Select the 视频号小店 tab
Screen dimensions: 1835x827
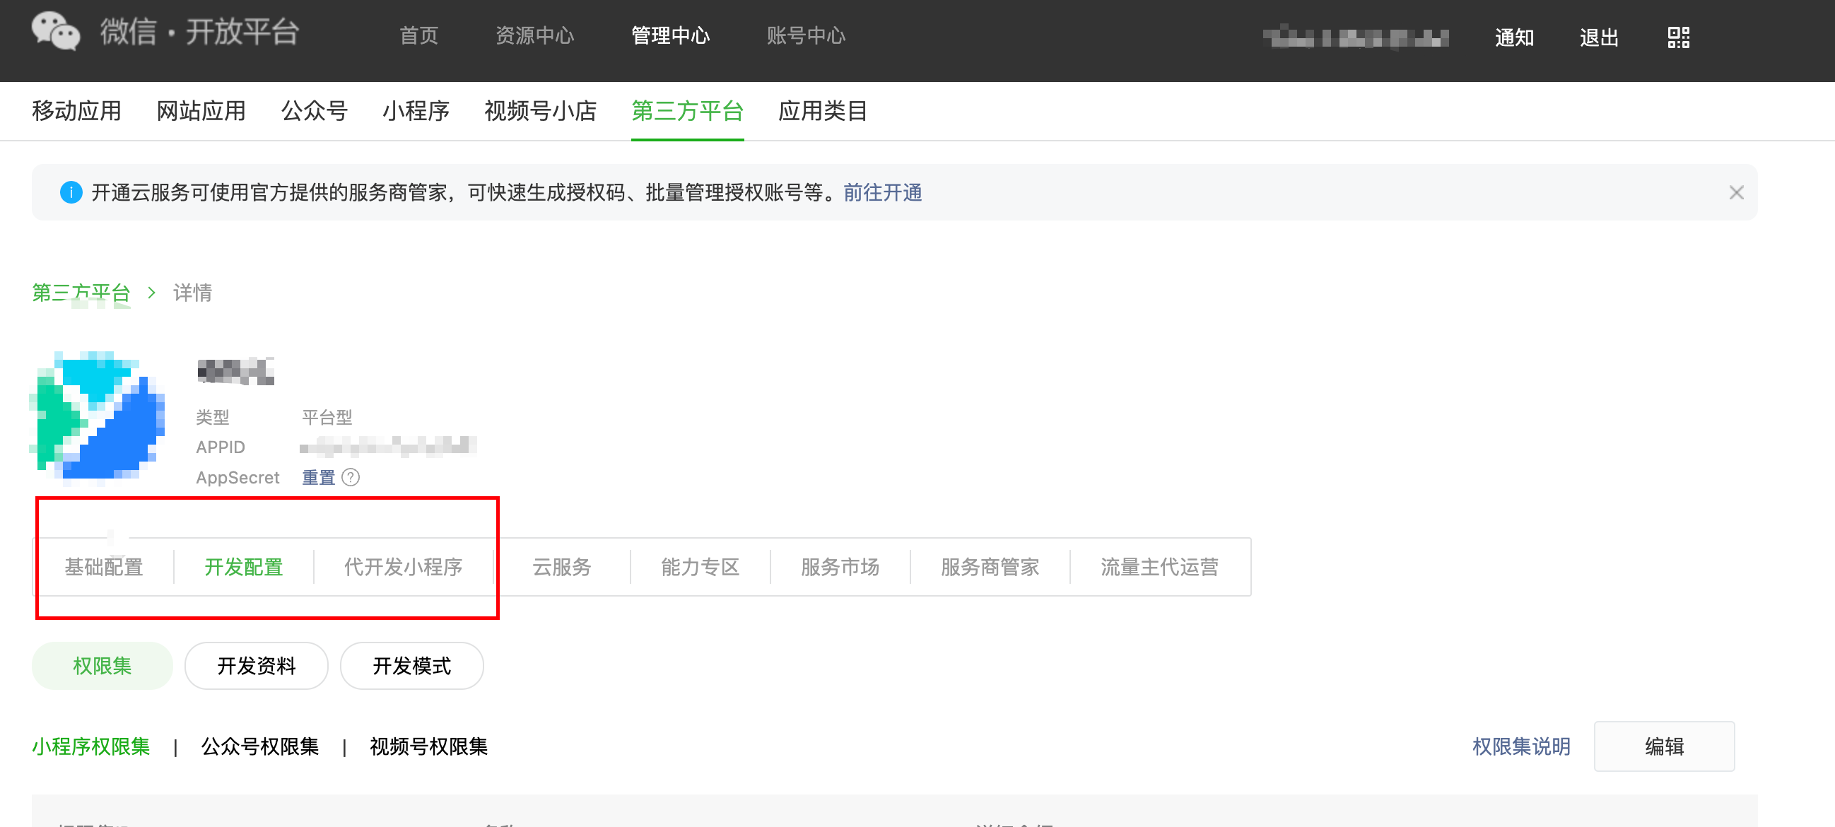pyautogui.click(x=540, y=111)
